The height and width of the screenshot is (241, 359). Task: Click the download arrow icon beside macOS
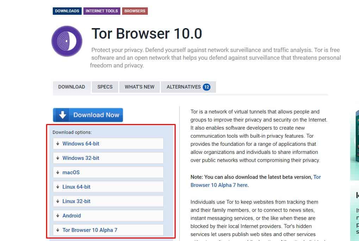click(x=57, y=172)
